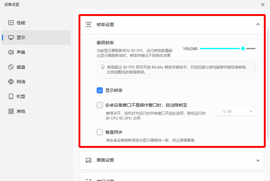This screenshot has height=181, width=270.
Task: Click the 帧率设置 header title
Action: click(105, 25)
